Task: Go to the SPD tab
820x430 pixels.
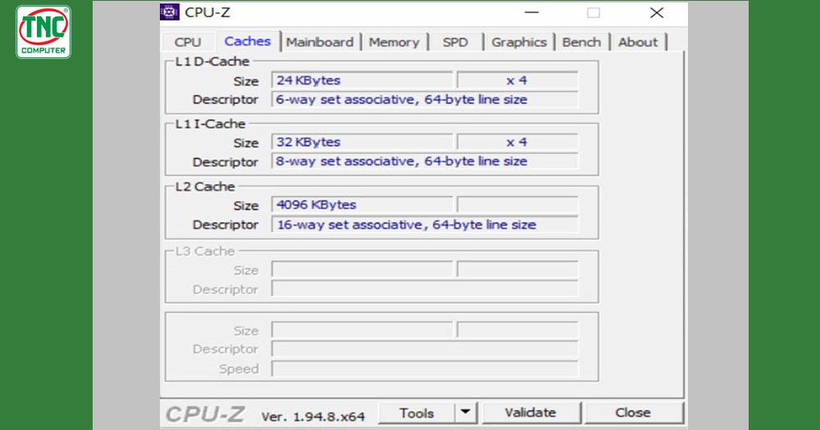Action: pos(455,43)
